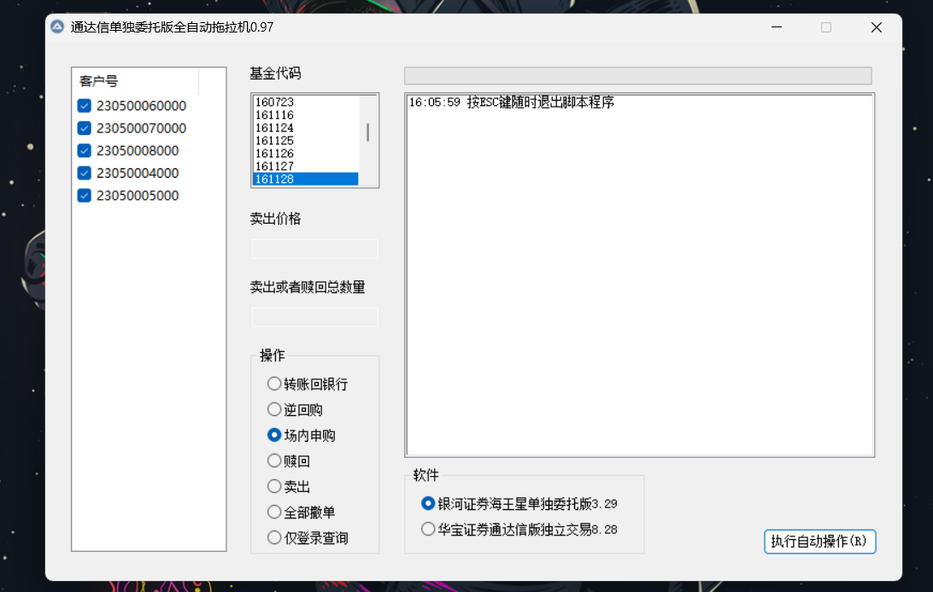This screenshot has height=592, width=933.
Task: Uncheck customer number 230500070000
Action: (84, 128)
